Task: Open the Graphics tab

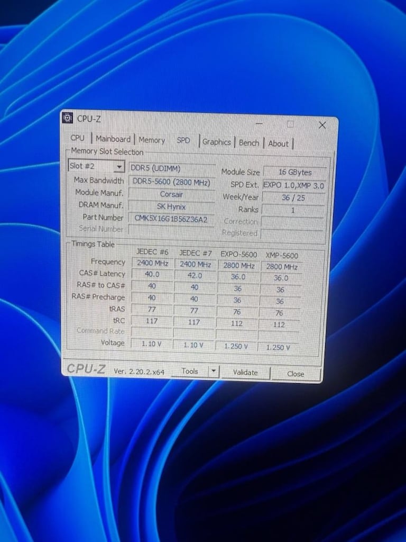Action: click(216, 142)
